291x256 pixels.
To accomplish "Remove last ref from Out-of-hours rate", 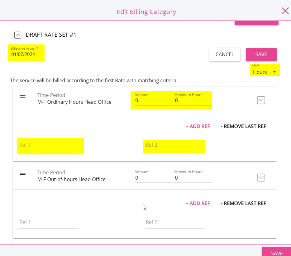I will pyautogui.click(x=244, y=203).
